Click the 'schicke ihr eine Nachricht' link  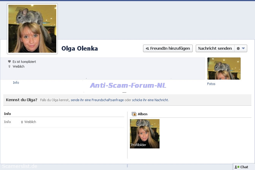pyautogui.click(x=150, y=100)
